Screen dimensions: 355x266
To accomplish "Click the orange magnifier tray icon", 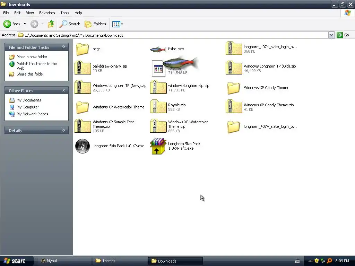I will point(329,261).
